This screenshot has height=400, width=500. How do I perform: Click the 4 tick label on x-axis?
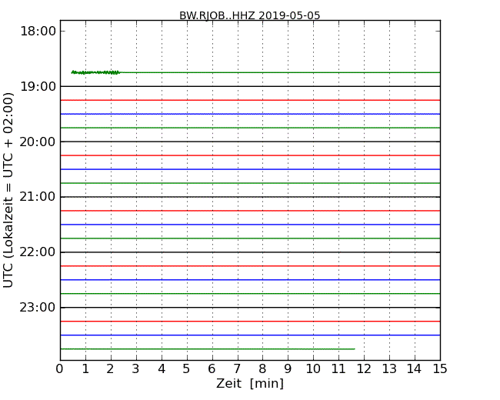[x=162, y=368]
